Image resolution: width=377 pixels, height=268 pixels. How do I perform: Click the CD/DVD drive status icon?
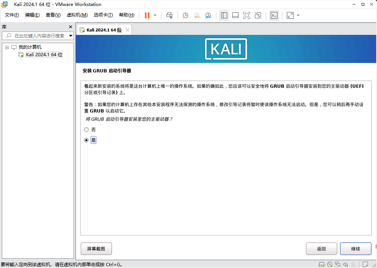pyautogui.click(x=330, y=264)
